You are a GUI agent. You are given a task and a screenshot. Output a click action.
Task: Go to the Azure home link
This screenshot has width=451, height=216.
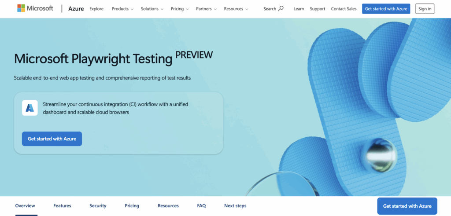click(x=76, y=9)
